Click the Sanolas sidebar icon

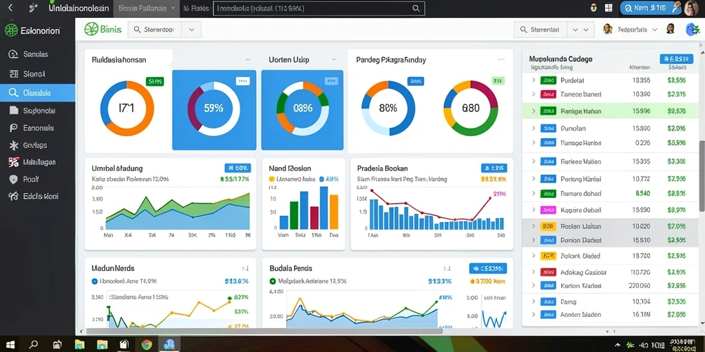point(14,54)
